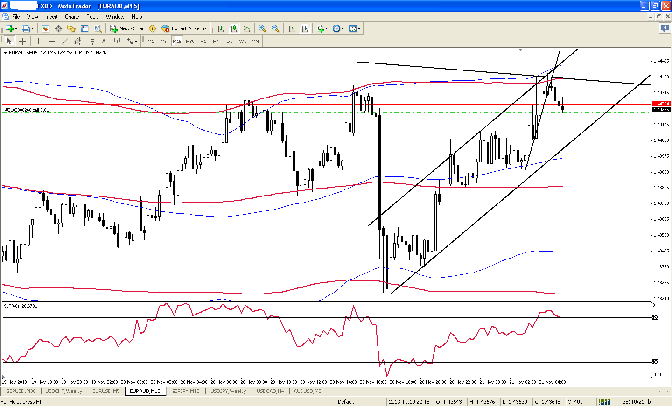
Task: Select the crosshair tool
Action: pyautogui.click(x=22, y=41)
